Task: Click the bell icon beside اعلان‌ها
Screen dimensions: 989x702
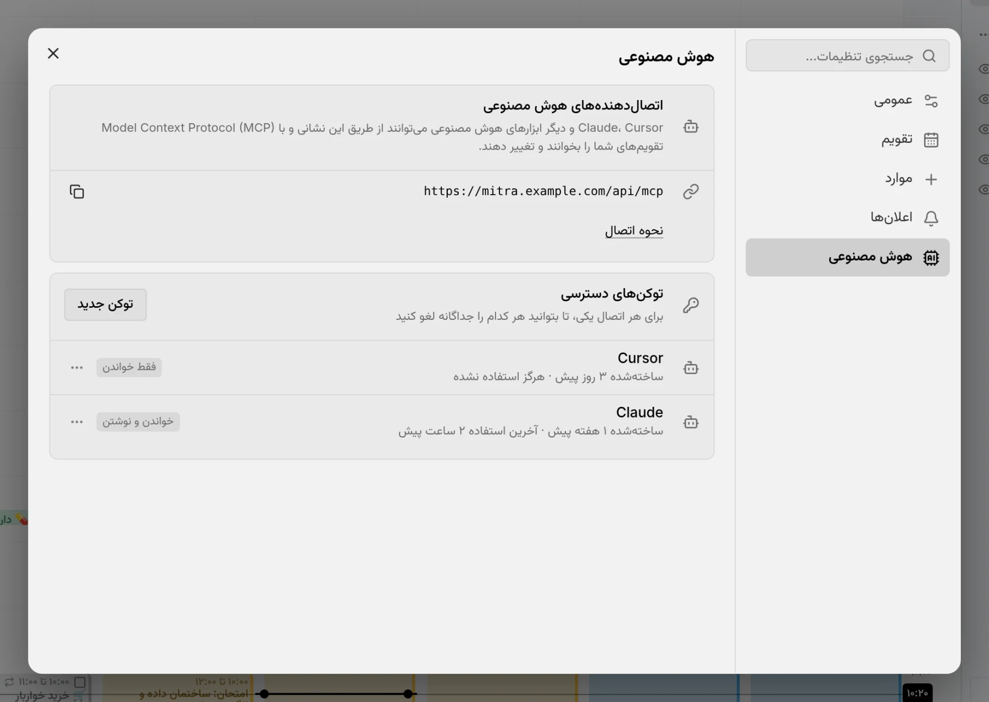Action: [x=931, y=218]
